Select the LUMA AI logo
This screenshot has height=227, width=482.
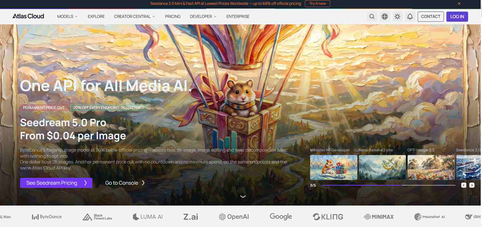pyautogui.click(x=148, y=217)
